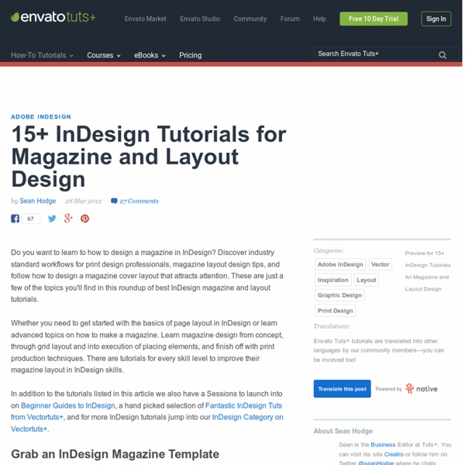The image size is (465, 465).
Task: Click the article title heading
Action: tap(149, 157)
